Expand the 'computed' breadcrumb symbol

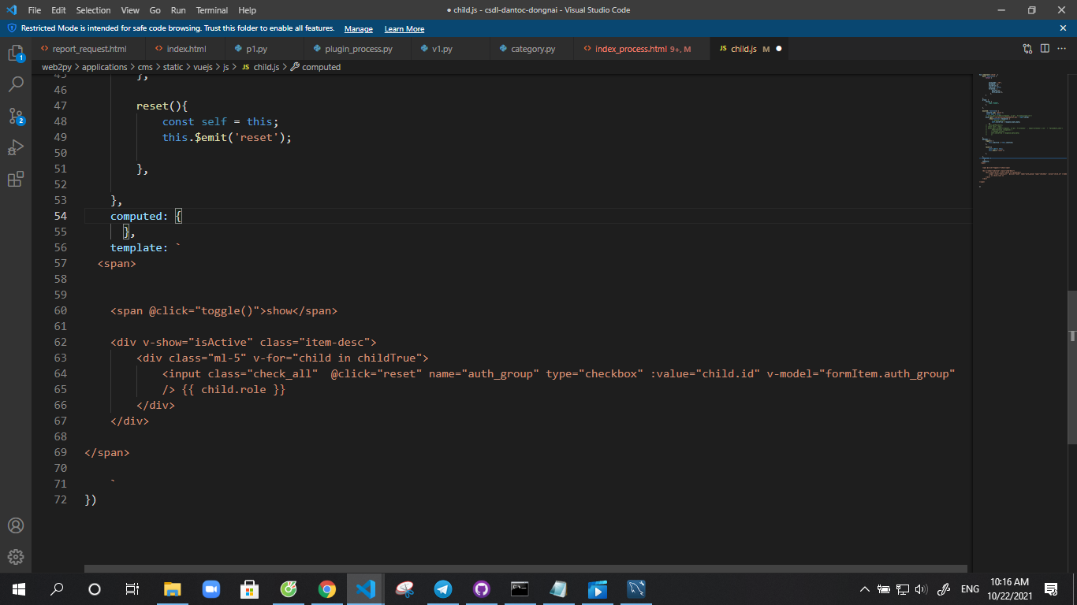pos(321,67)
